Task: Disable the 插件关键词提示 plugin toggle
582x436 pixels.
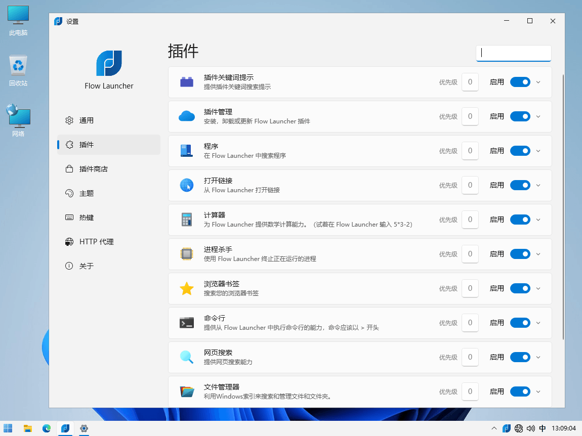Action: (x=520, y=82)
